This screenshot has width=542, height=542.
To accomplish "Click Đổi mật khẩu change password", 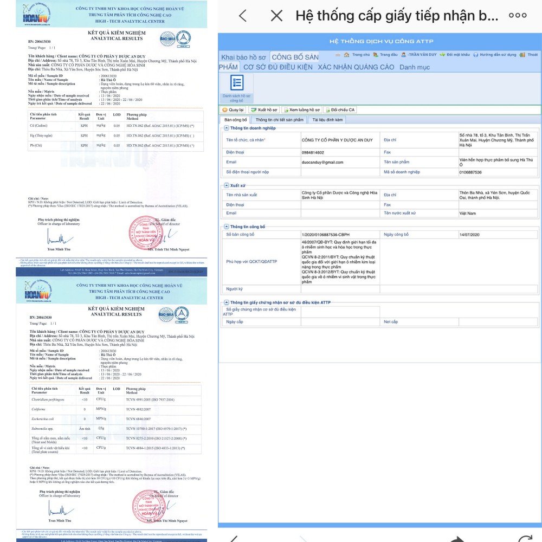I will pyautogui.click(x=454, y=55).
